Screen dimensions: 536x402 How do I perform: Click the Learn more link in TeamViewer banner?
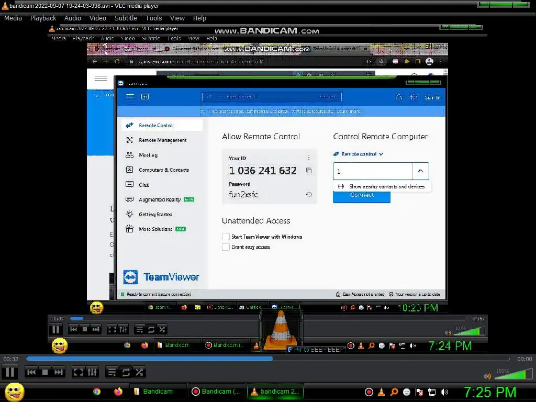click(x=349, y=111)
